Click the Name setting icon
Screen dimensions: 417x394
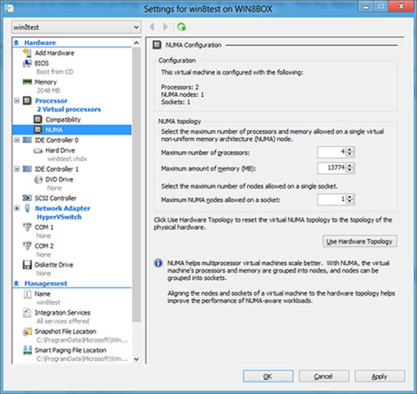pos(27,294)
